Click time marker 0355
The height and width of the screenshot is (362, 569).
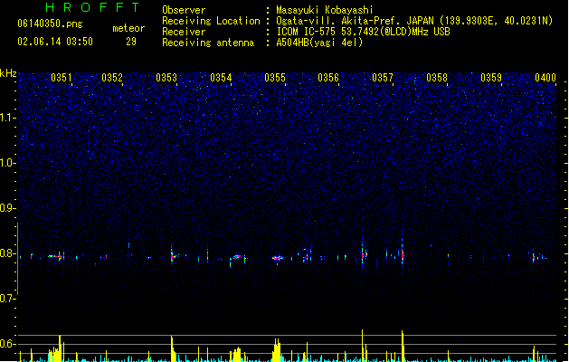275,78
